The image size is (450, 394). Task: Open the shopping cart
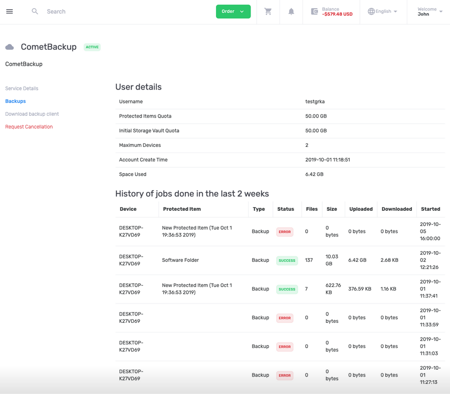268,11
